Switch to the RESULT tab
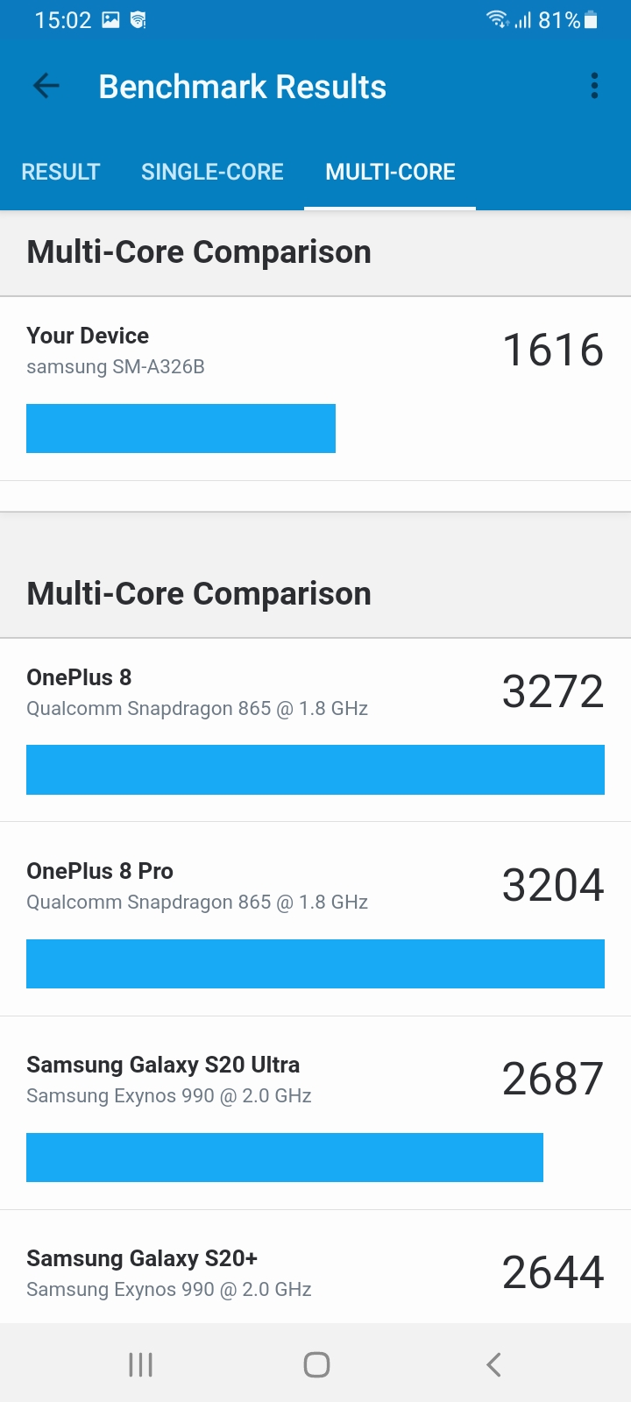The width and height of the screenshot is (631, 1402). [x=60, y=172]
